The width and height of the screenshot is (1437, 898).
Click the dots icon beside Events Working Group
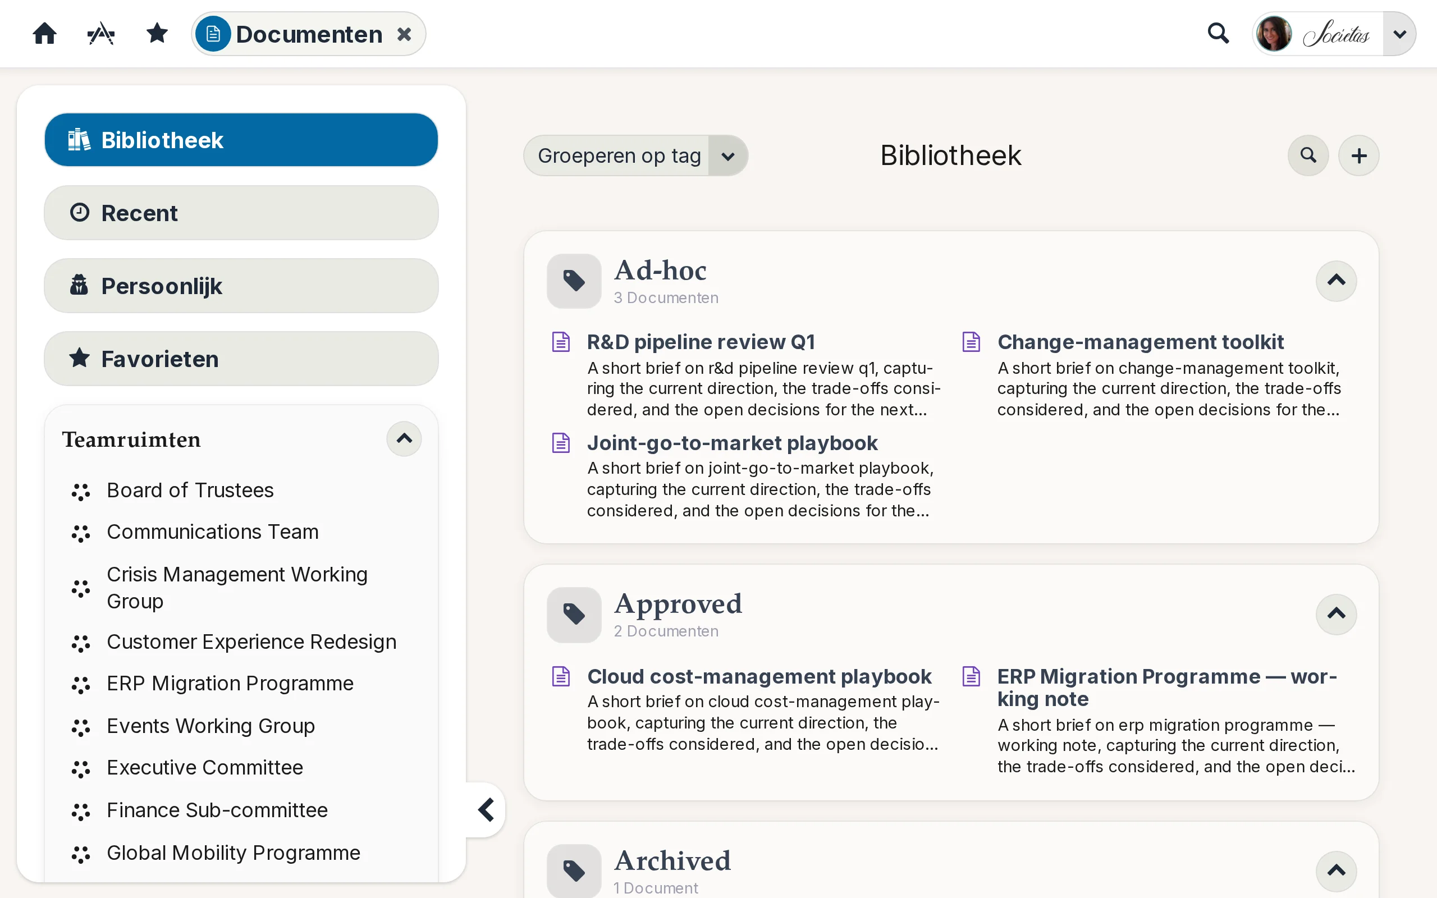[x=81, y=727]
